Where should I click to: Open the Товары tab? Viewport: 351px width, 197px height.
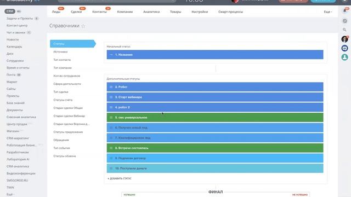tap(175, 11)
